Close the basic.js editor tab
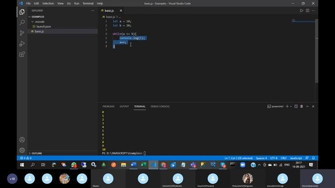The height and width of the screenshot is (188, 335). tap(121, 10)
